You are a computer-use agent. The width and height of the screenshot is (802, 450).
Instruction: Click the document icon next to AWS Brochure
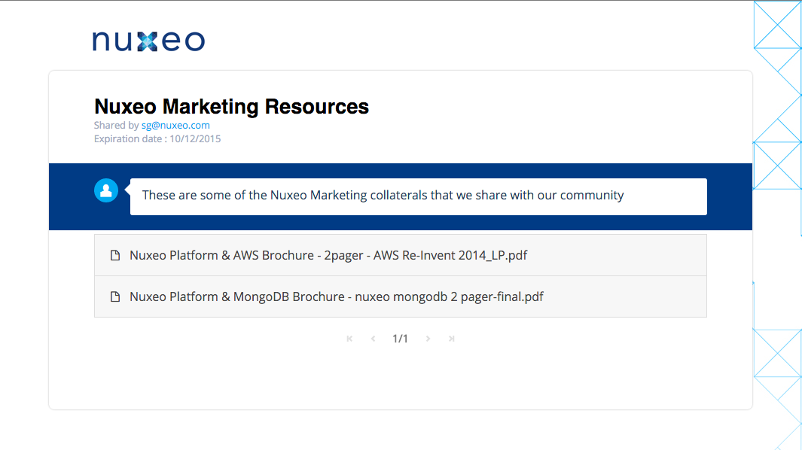[x=115, y=255]
